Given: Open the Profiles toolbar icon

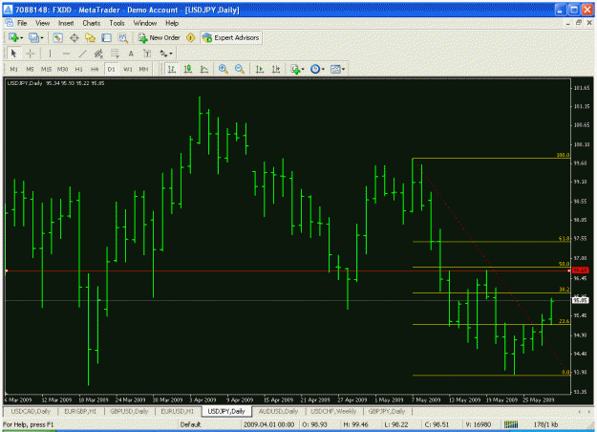Looking at the screenshot, I should point(33,37).
